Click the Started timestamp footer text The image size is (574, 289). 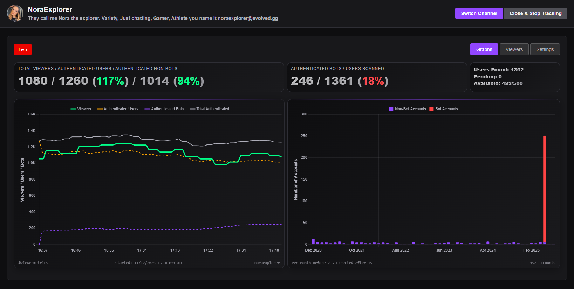point(149,263)
